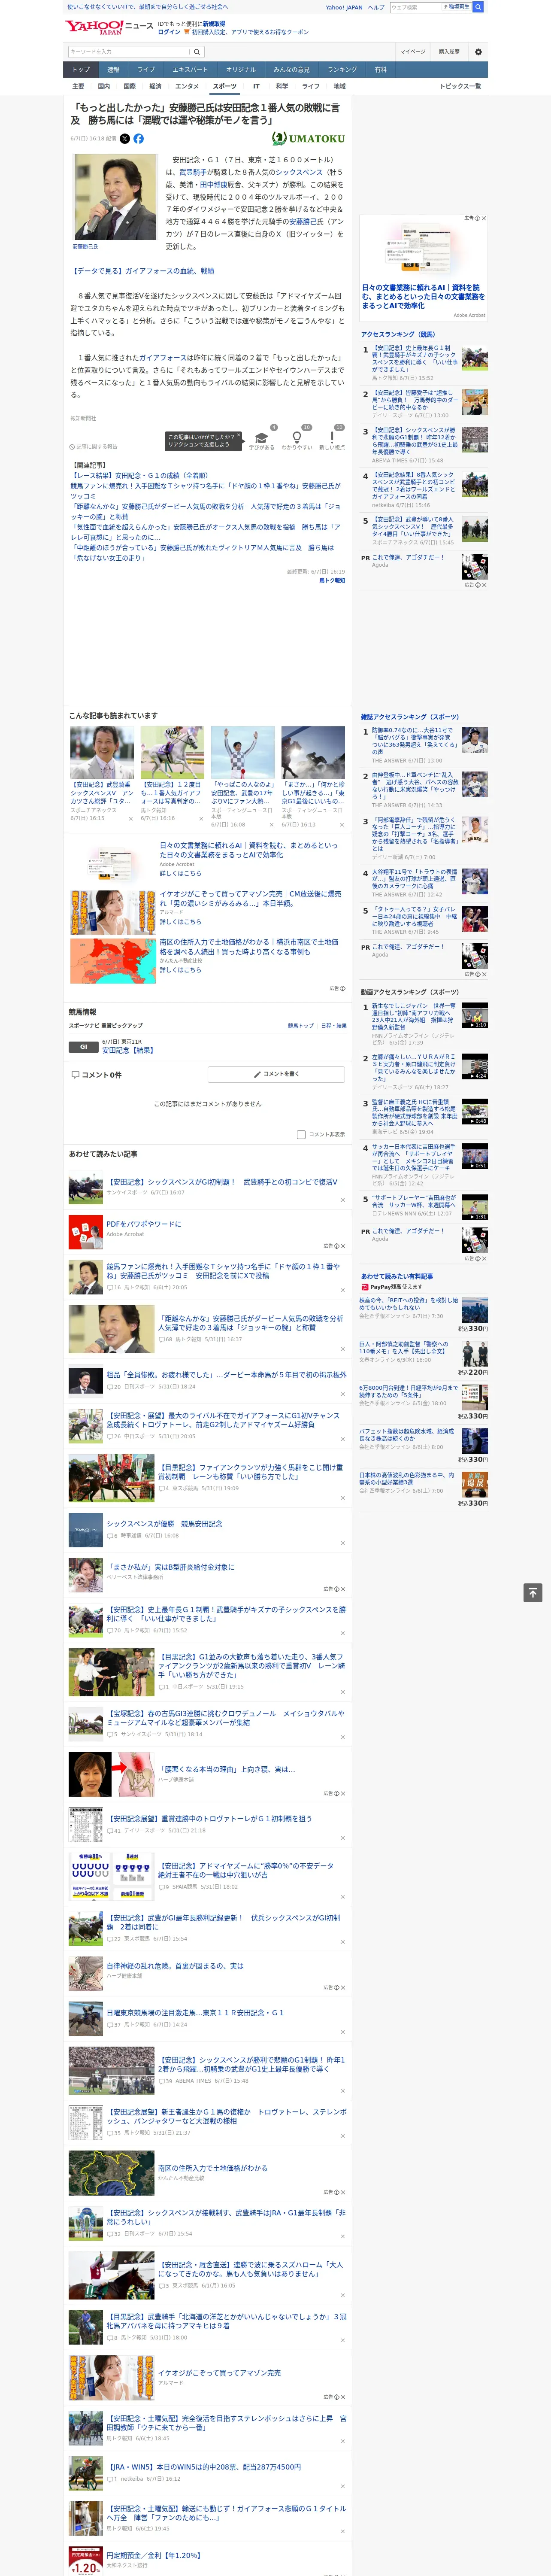Open マイページ
This screenshot has width=551, height=2576.
[412, 52]
